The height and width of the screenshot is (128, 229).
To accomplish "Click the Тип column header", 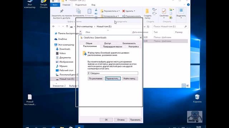I will coord(156,32).
